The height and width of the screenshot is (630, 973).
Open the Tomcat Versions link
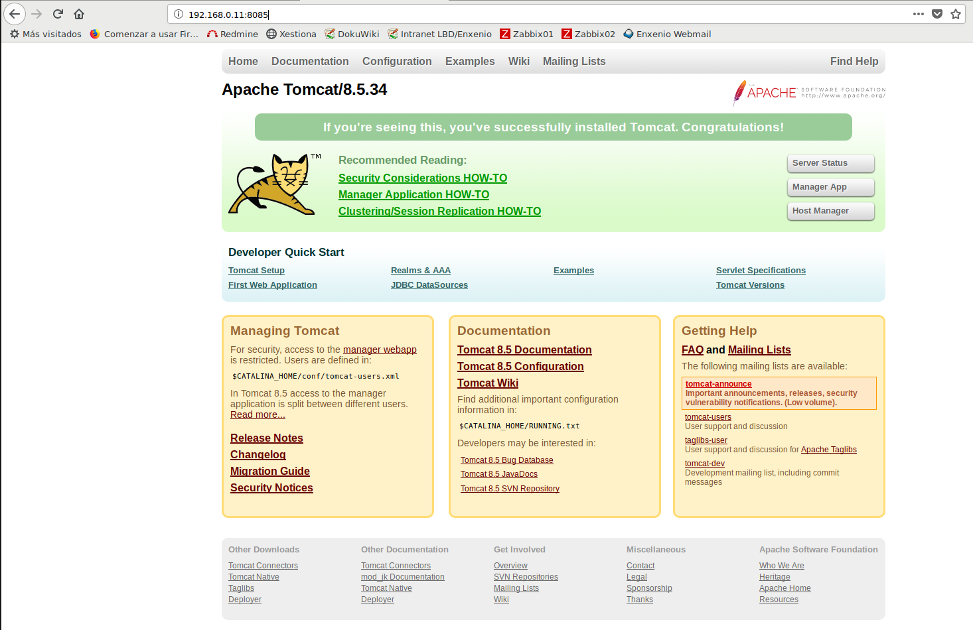[750, 284]
